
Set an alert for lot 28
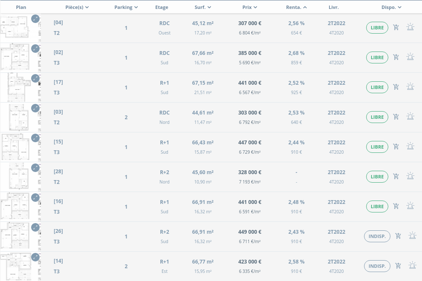tap(410, 176)
